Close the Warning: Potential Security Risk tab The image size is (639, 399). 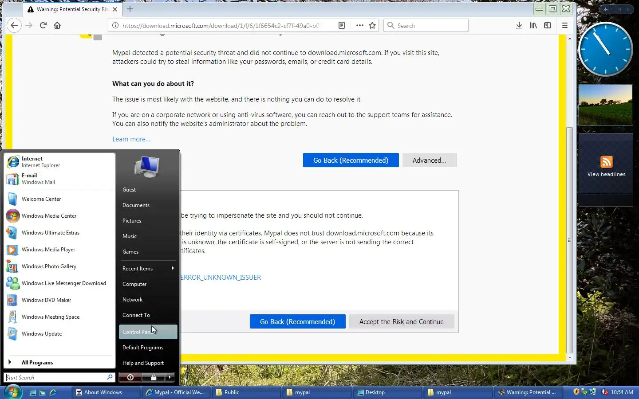pyautogui.click(x=115, y=9)
